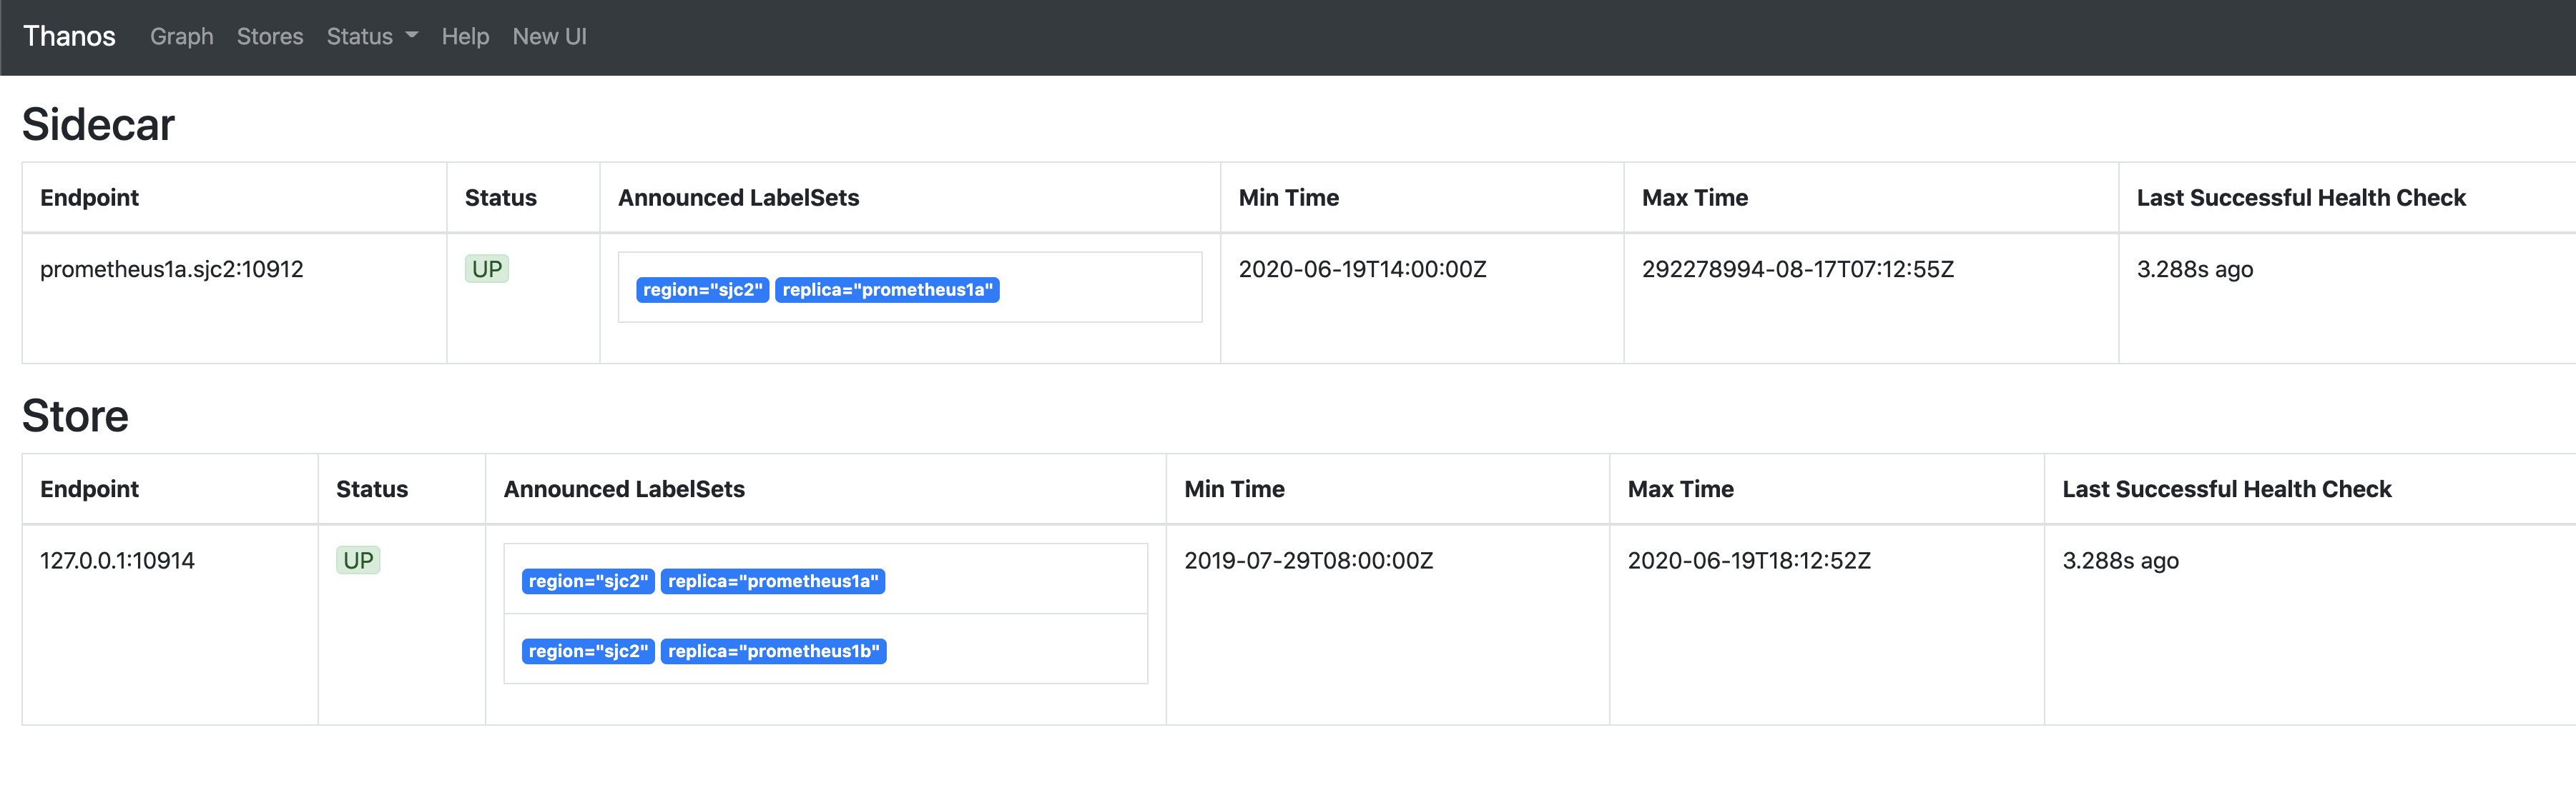The height and width of the screenshot is (800, 2576).
Task: Click the UP status badge under Sidecar
Action: pos(486,269)
